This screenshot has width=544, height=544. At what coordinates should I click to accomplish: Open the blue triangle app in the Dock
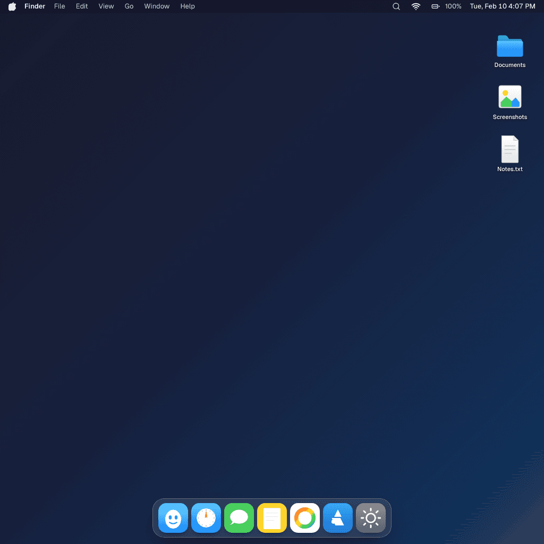(x=337, y=518)
